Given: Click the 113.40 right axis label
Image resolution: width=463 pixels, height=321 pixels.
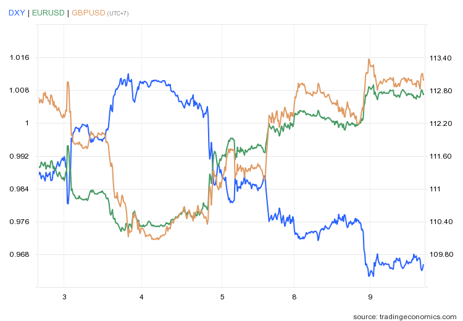Looking at the screenshot, I should click(441, 57).
